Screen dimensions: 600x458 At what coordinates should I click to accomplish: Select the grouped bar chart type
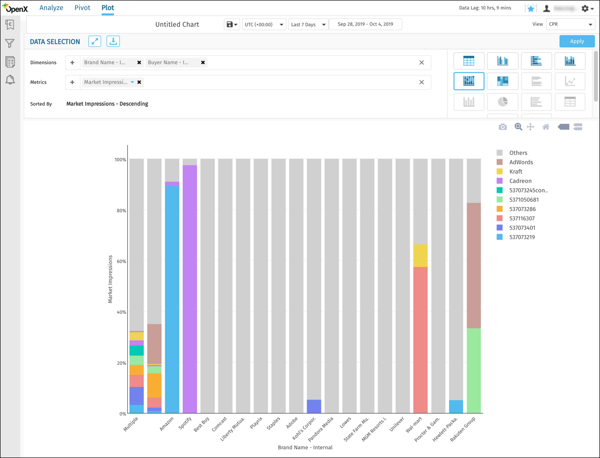(502, 61)
